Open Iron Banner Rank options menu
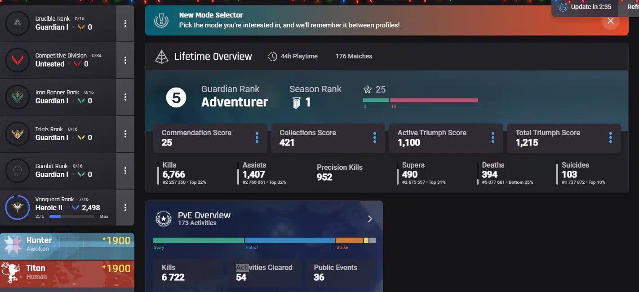639x292 pixels. (125, 97)
